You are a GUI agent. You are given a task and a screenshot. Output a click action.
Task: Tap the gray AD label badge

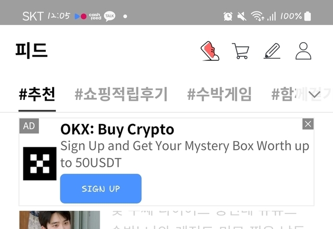(x=29, y=126)
